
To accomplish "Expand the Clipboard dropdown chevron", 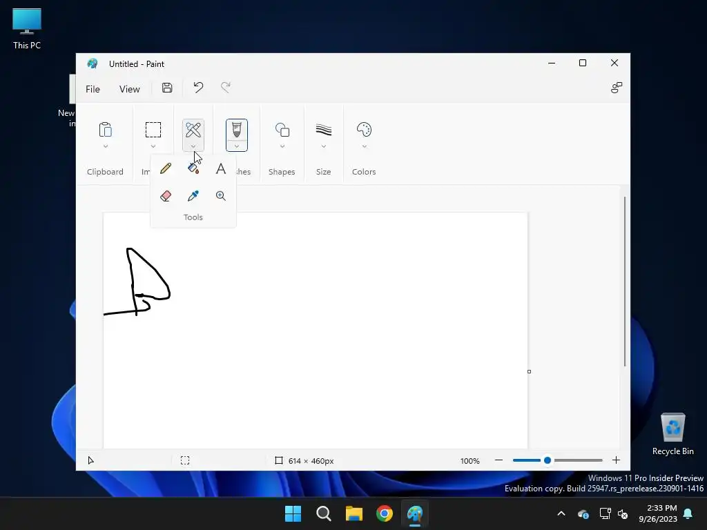I will pos(106,146).
